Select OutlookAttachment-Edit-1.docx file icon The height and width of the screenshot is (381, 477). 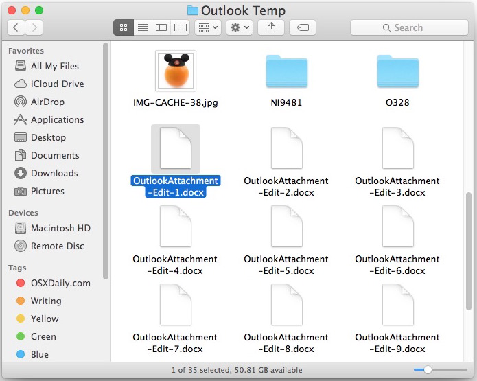point(176,148)
